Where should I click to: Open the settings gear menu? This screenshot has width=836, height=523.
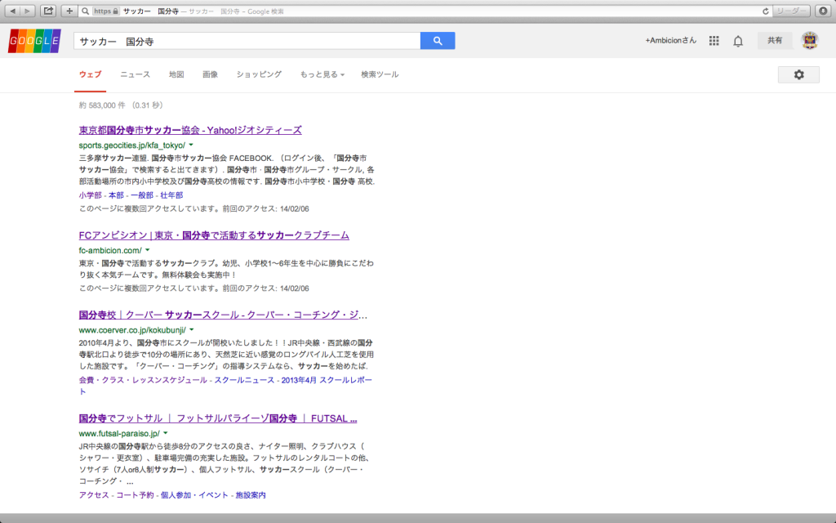[798, 74]
